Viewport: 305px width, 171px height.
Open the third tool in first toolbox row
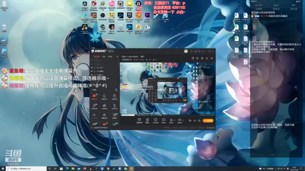[114, 96]
